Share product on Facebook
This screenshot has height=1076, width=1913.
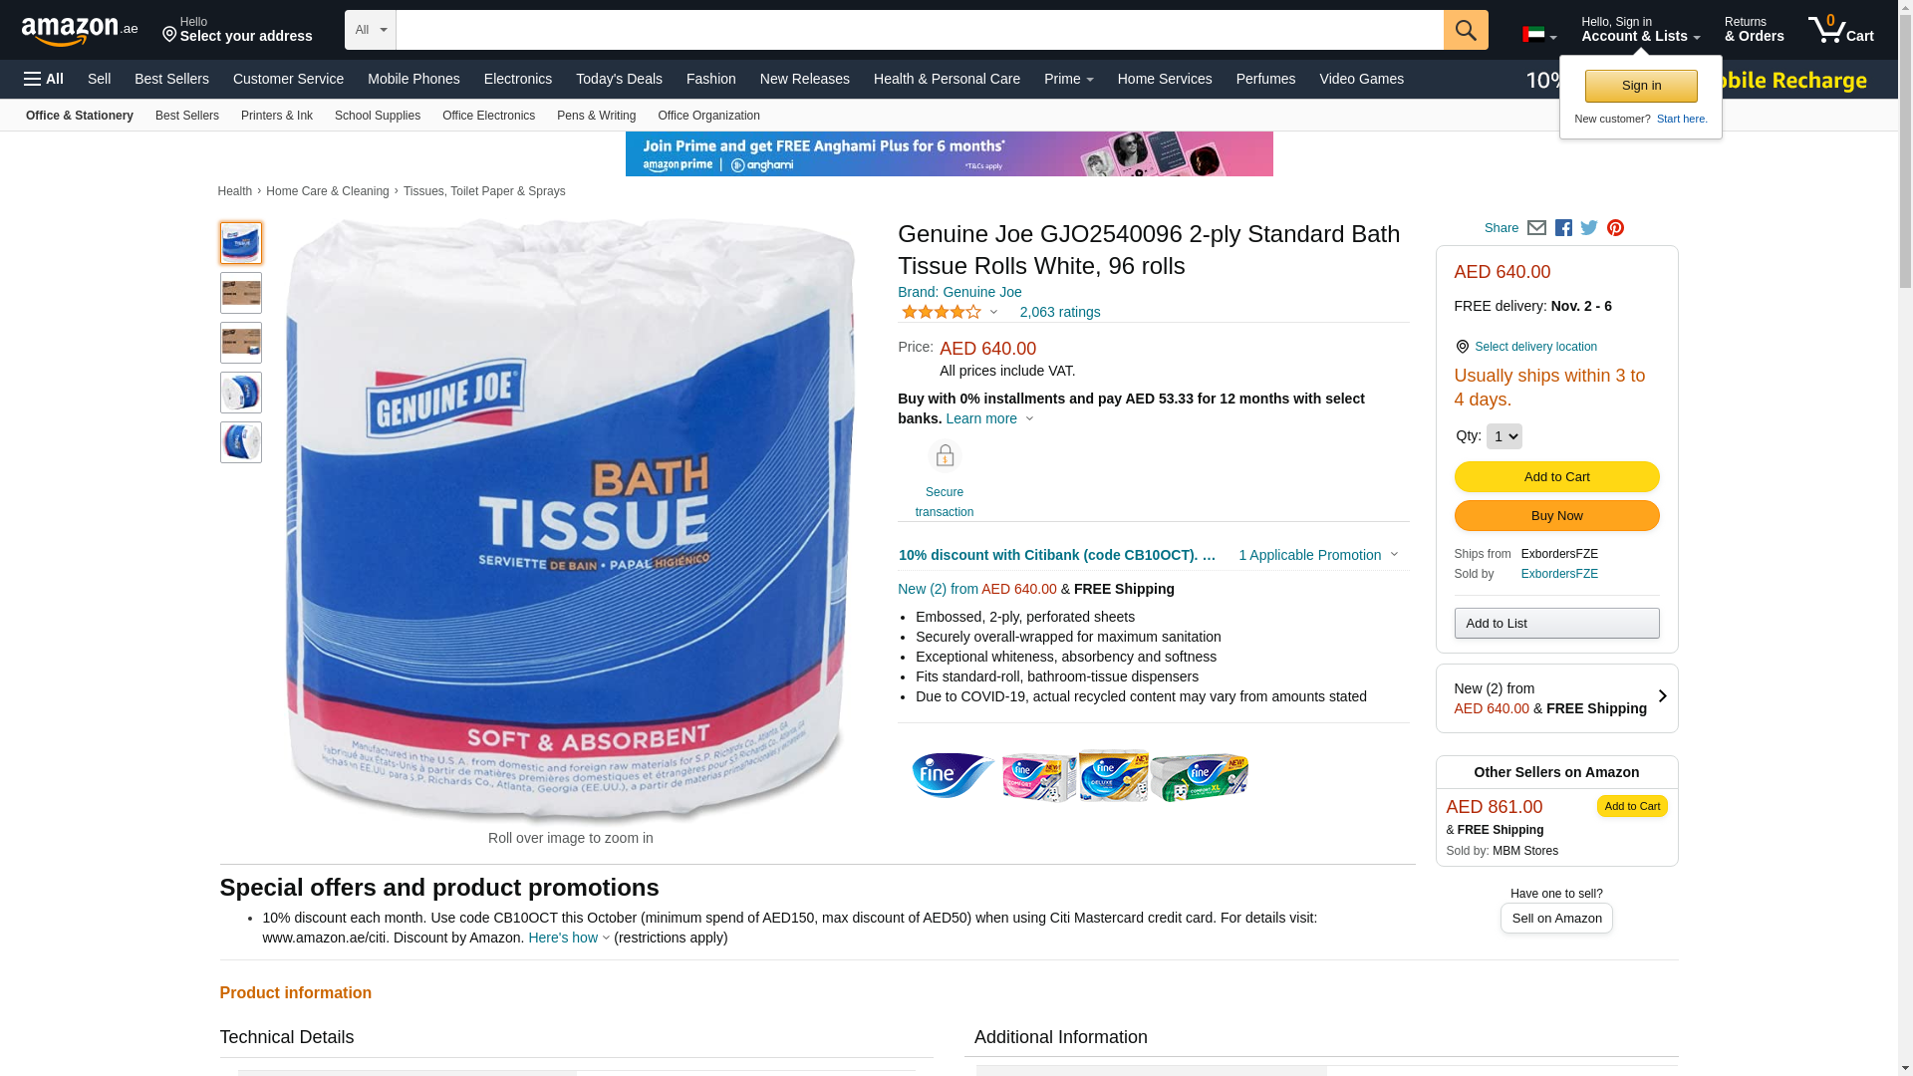(1563, 228)
